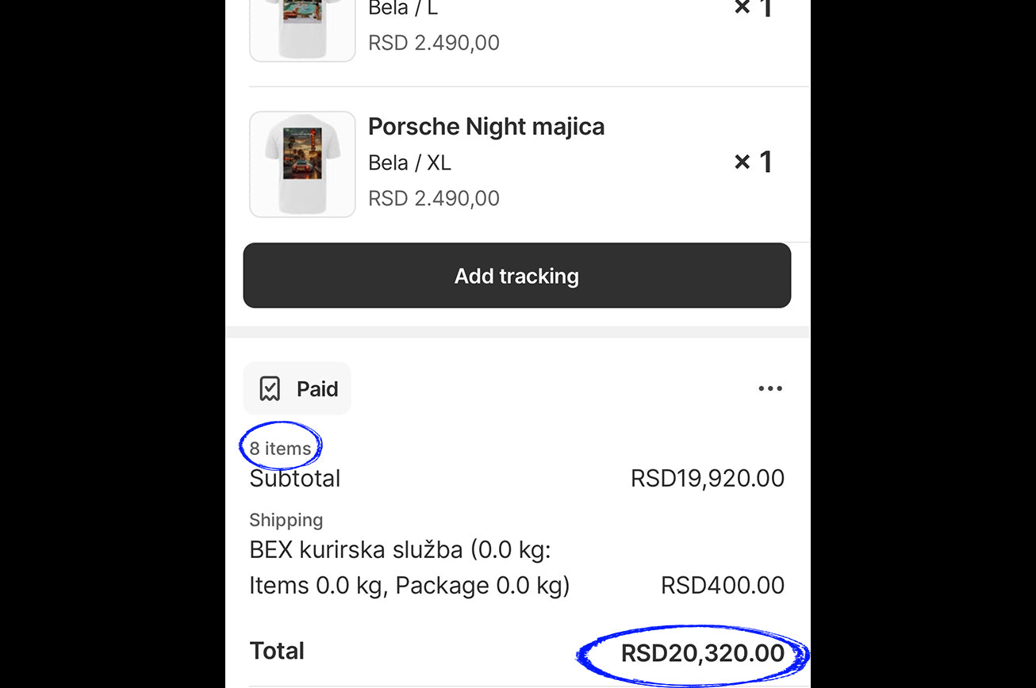1036x688 pixels.
Task: Click the price under Bela / XL
Action: (x=434, y=198)
